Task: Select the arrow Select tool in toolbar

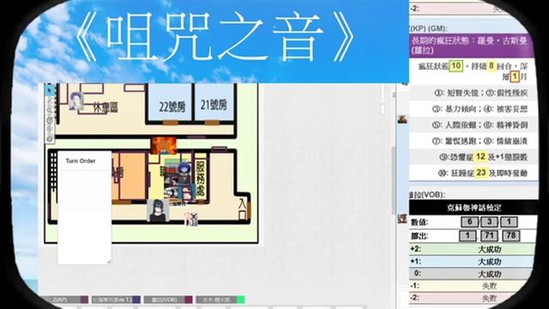Action: click(50, 91)
